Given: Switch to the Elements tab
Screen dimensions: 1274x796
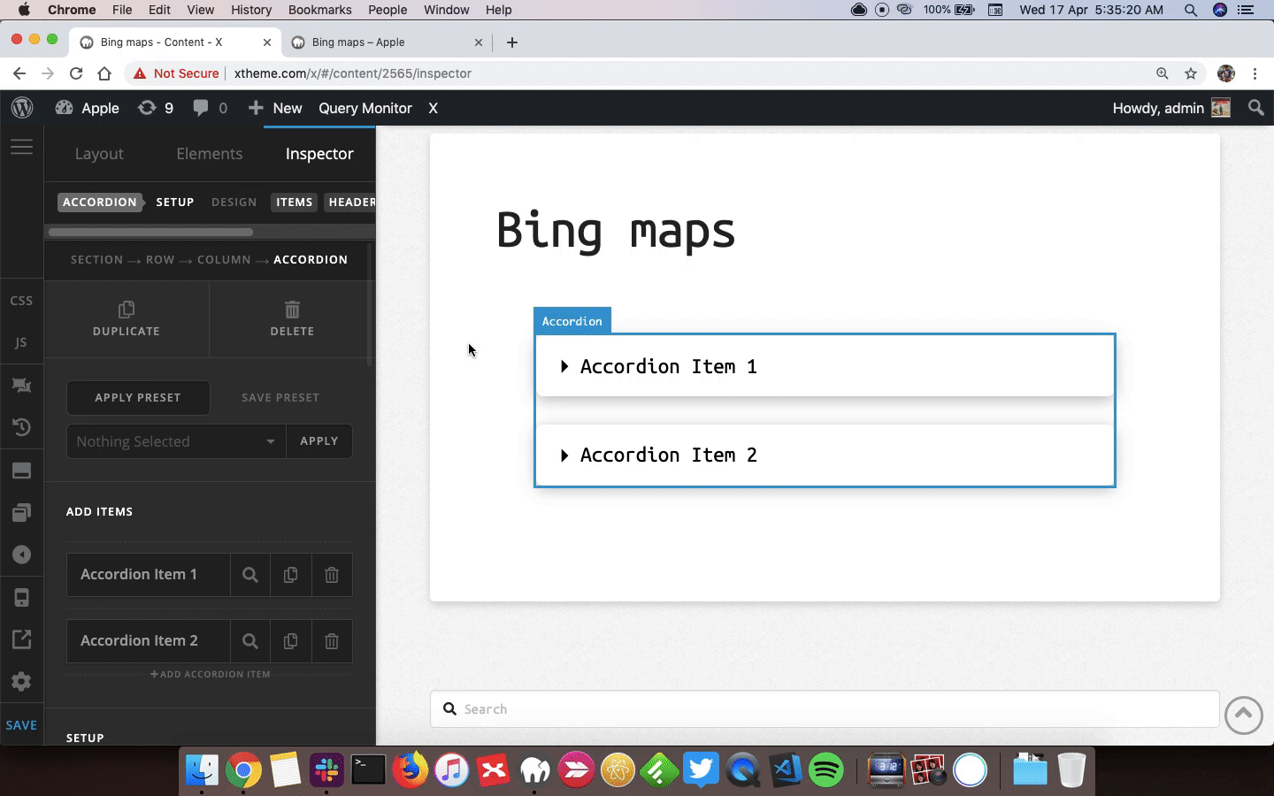Looking at the screenshot, I should (x=209, y=154).
